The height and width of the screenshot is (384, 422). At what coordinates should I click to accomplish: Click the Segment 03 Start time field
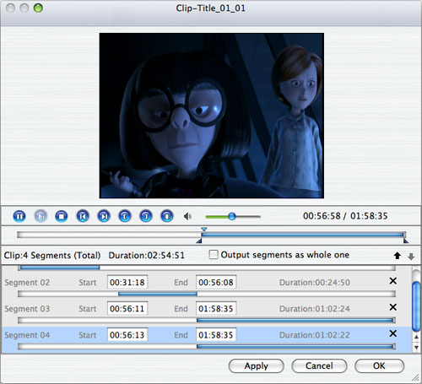127,309
